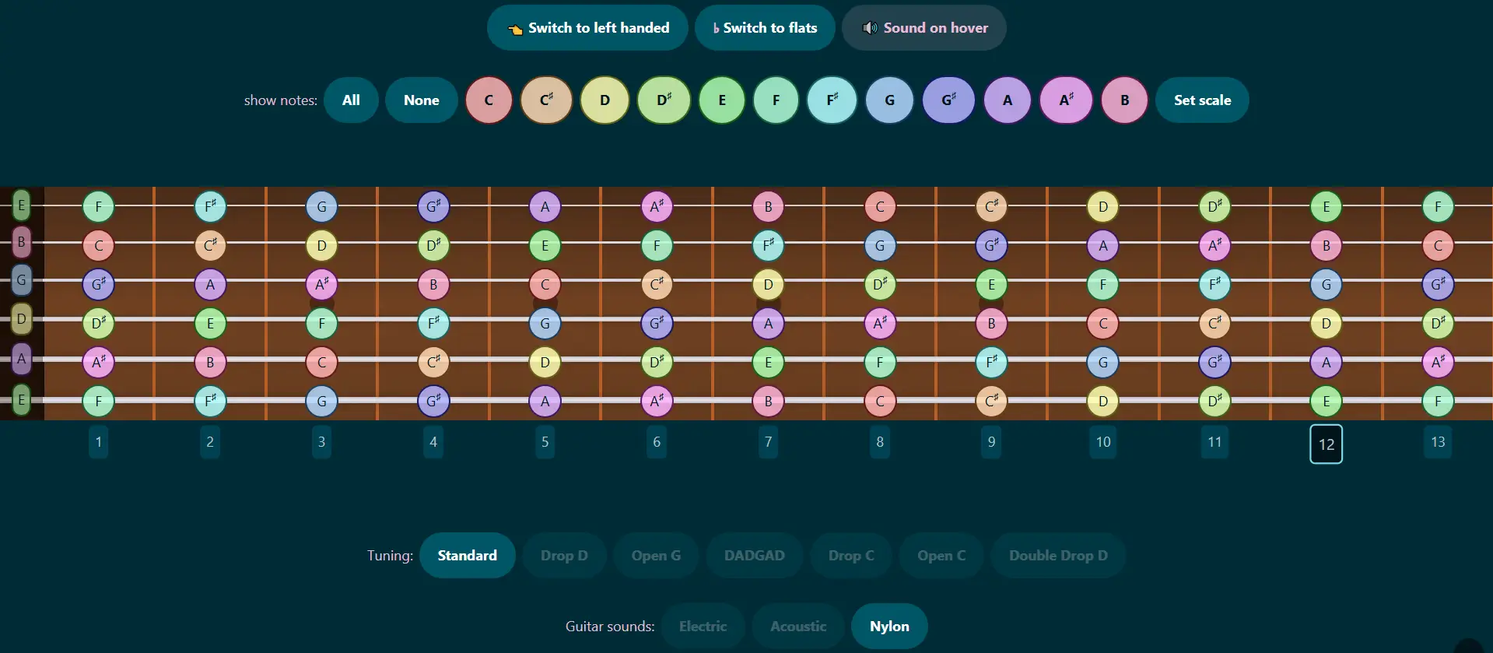This screenshot has height=653, width=1493.
Task: Toggle Sound on hover
Action: 923,28
